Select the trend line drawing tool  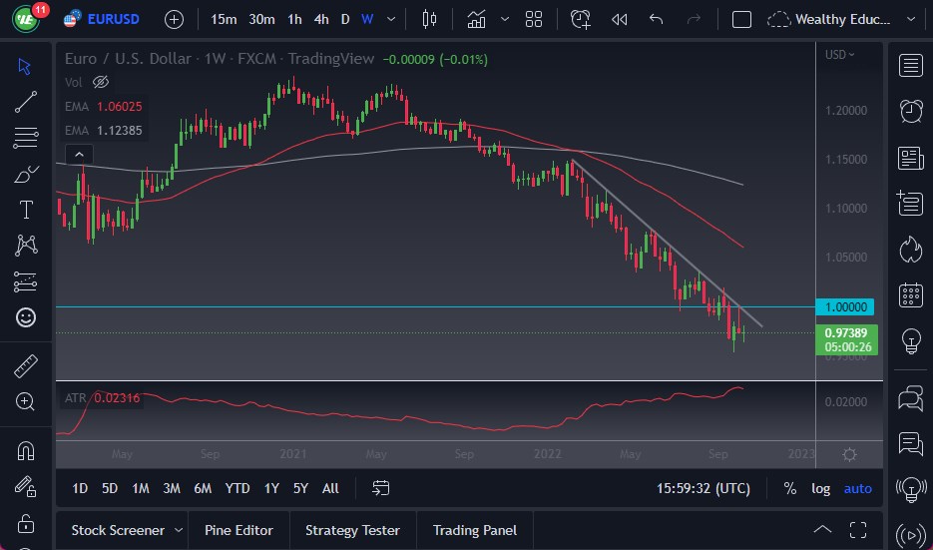click(26, 102)
